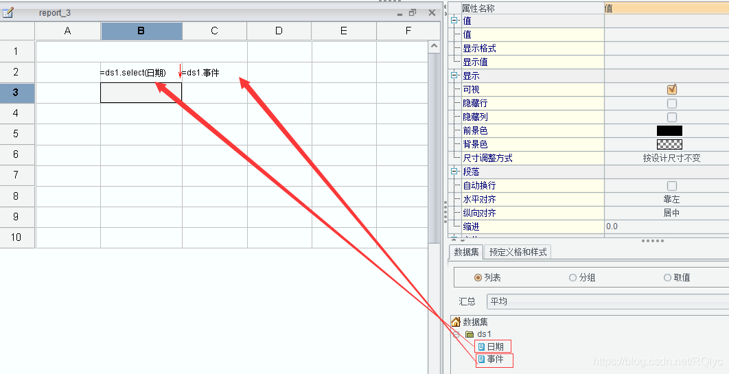Click the 数据集 home icon in tree
Screen dimensions: 729x374
click(x=456, y=322)
